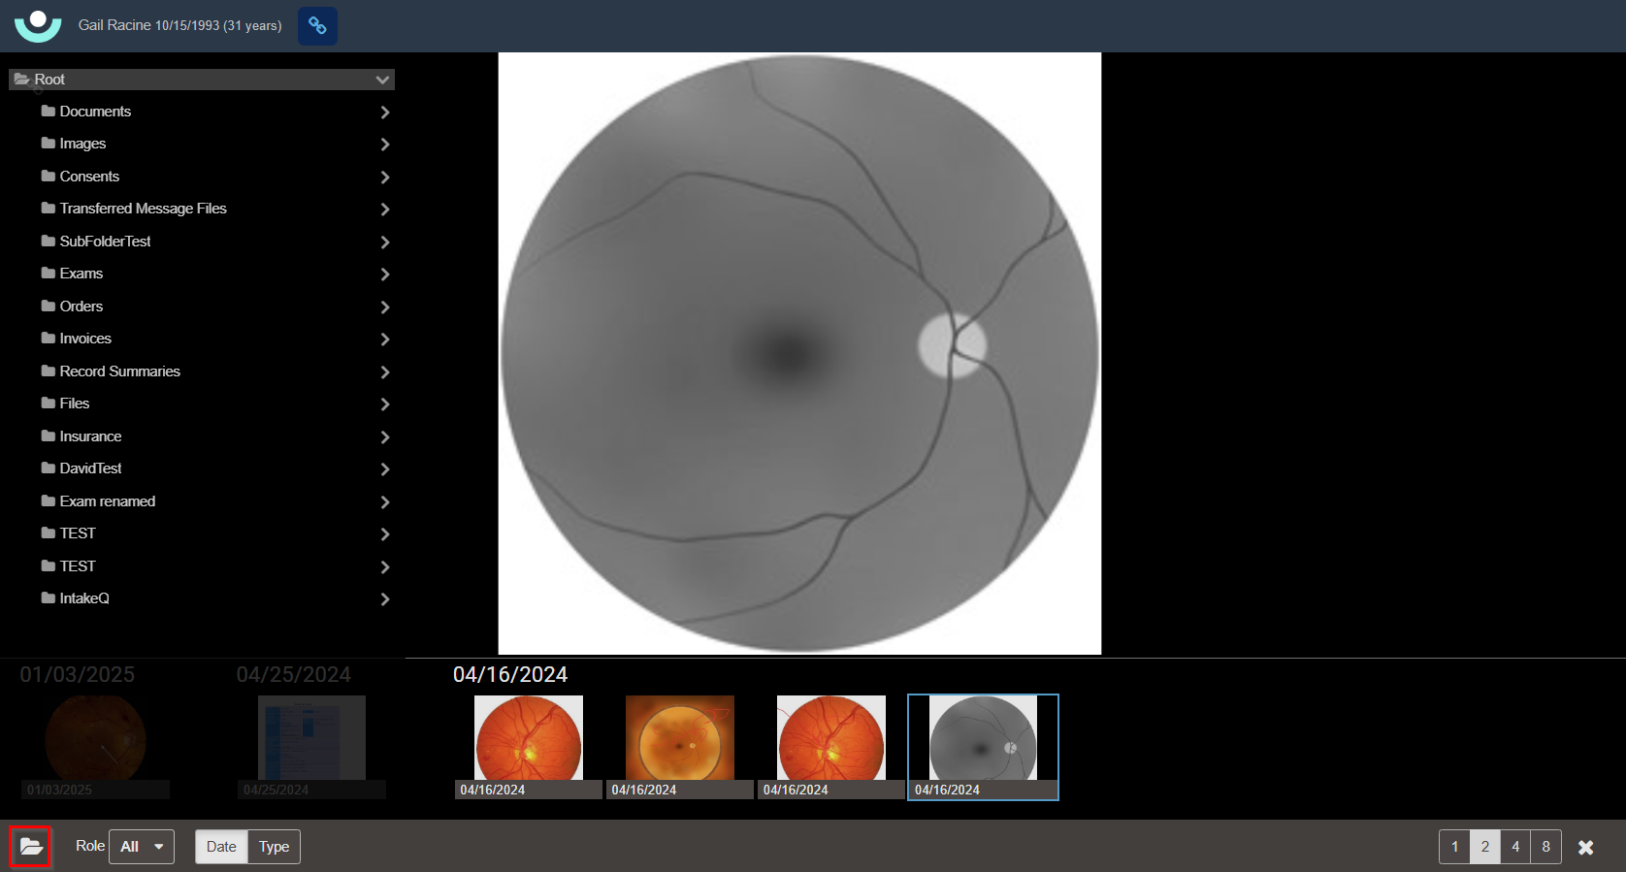
Task: Select the first 04/16/2024 color fundus thumbnail
Action: pos(529,740)
